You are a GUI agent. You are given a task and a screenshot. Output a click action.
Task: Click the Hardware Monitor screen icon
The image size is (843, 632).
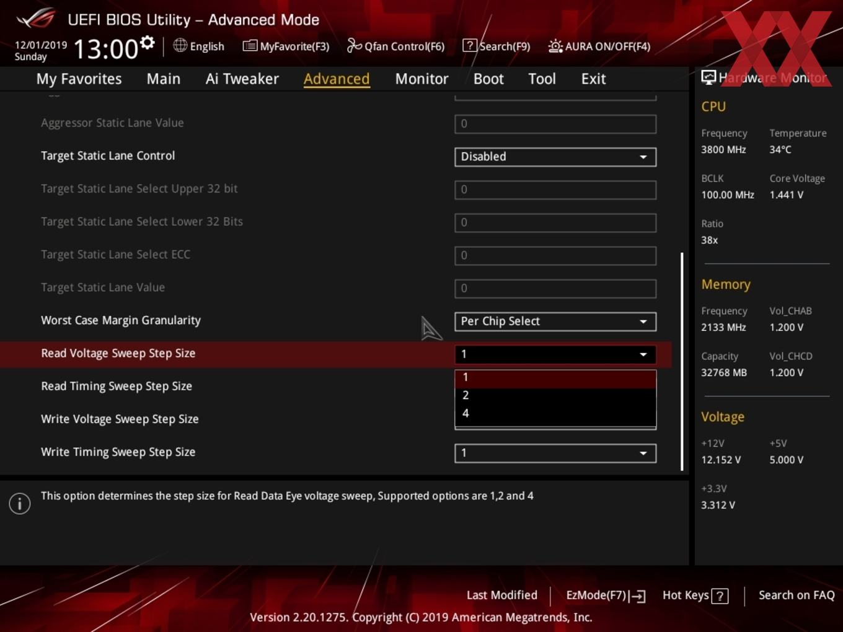coord(708,77)
